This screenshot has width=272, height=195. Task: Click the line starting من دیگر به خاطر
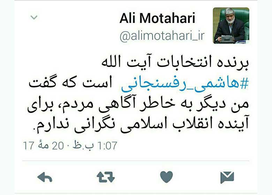tap(138, 105)
